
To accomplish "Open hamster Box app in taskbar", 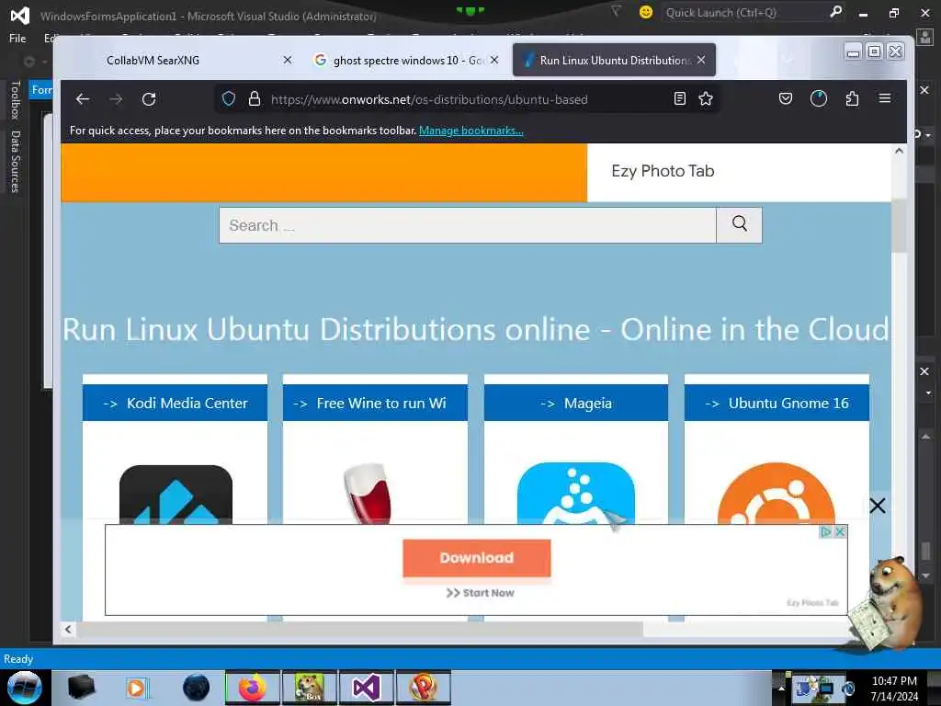I will [309, 688].
